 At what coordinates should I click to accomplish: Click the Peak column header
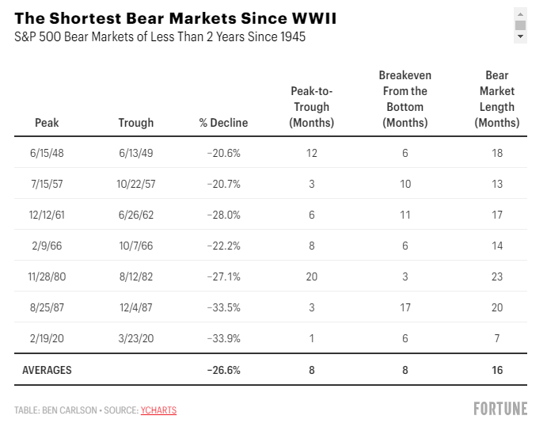click(47, 123)
